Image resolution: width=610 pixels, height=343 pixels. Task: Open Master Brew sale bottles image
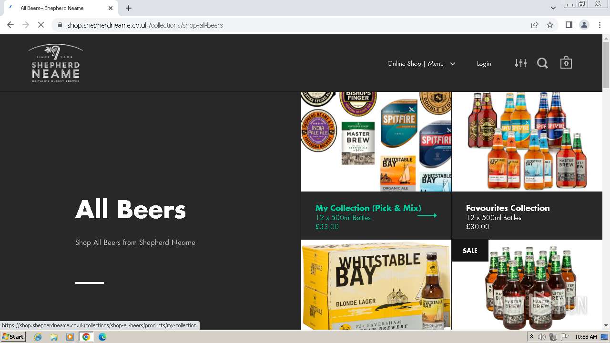point(527,285)
